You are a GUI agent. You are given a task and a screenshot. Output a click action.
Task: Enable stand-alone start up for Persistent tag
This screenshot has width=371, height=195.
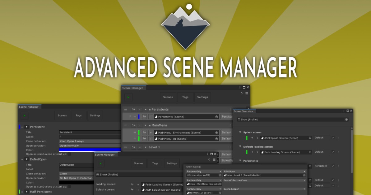69,154
